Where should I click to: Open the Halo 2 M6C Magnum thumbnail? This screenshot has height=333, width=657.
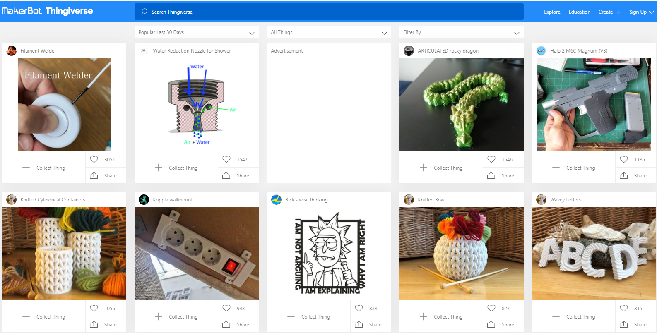pos(594,105)
